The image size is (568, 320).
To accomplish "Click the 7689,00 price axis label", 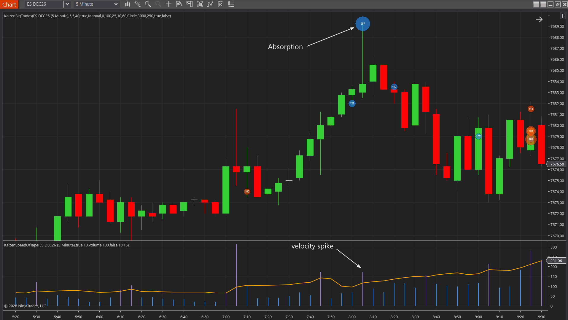I will click(x=557, y=27).
